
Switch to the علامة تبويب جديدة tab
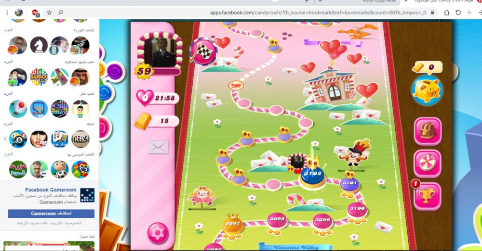pyautogui.click(x=360, y=1)
